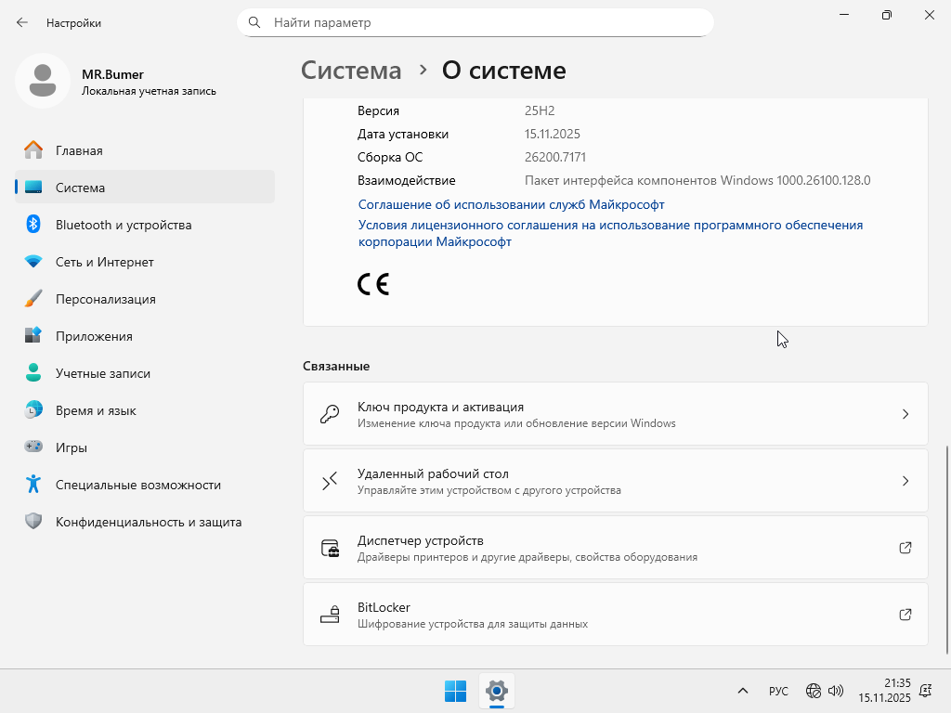The height and width of the screenshot is (713, 951).
Task: Click Система in the breadcrumb
Action: tap(351, 71)
